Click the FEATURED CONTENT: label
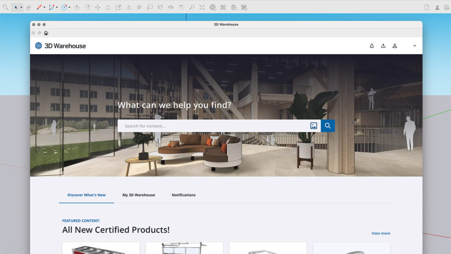451x254 pixels. (x=81, y=220)
